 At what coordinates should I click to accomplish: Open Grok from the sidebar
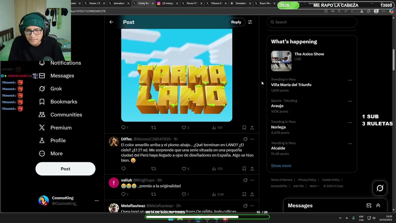point(50,89)
